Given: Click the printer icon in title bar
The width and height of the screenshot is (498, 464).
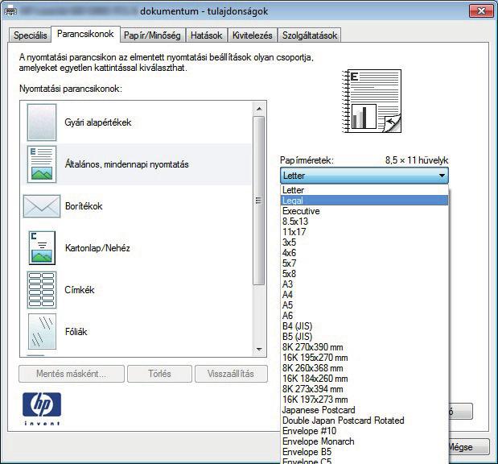Looking at the screenshot, I should point(10,11).
